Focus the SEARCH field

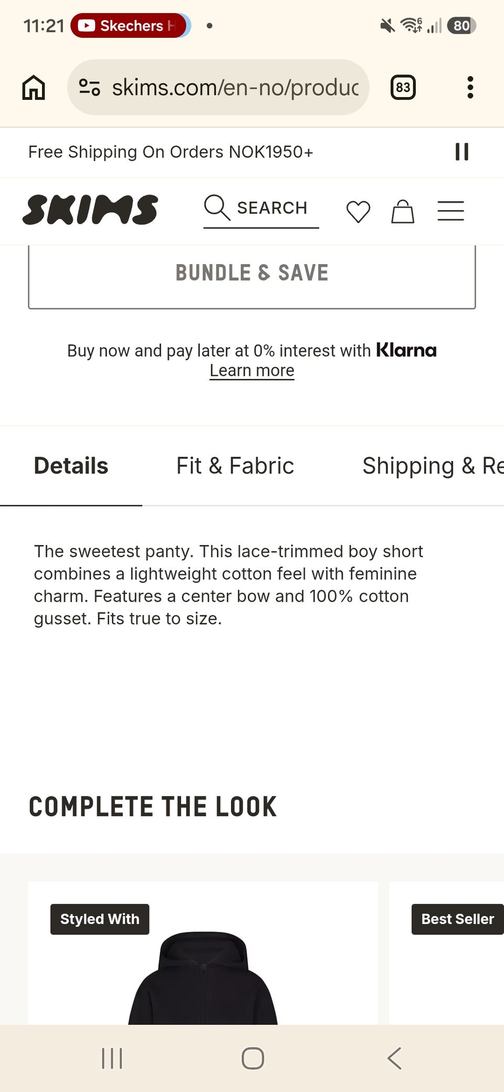(261, 211)
